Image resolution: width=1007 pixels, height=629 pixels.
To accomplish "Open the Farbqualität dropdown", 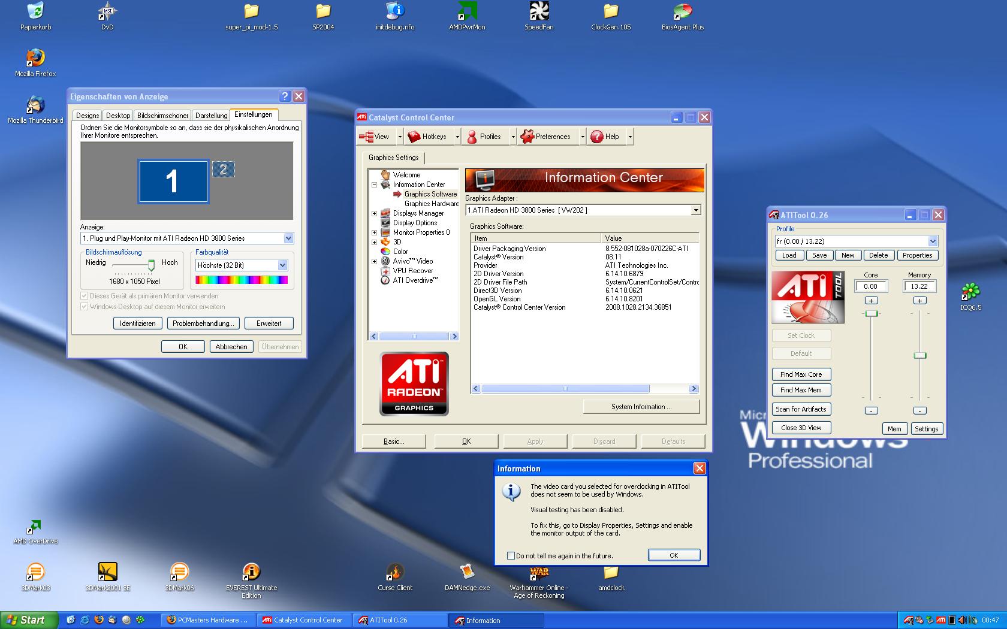I will tap(282, 265).
